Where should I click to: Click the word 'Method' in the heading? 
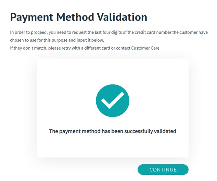[75, 17]
